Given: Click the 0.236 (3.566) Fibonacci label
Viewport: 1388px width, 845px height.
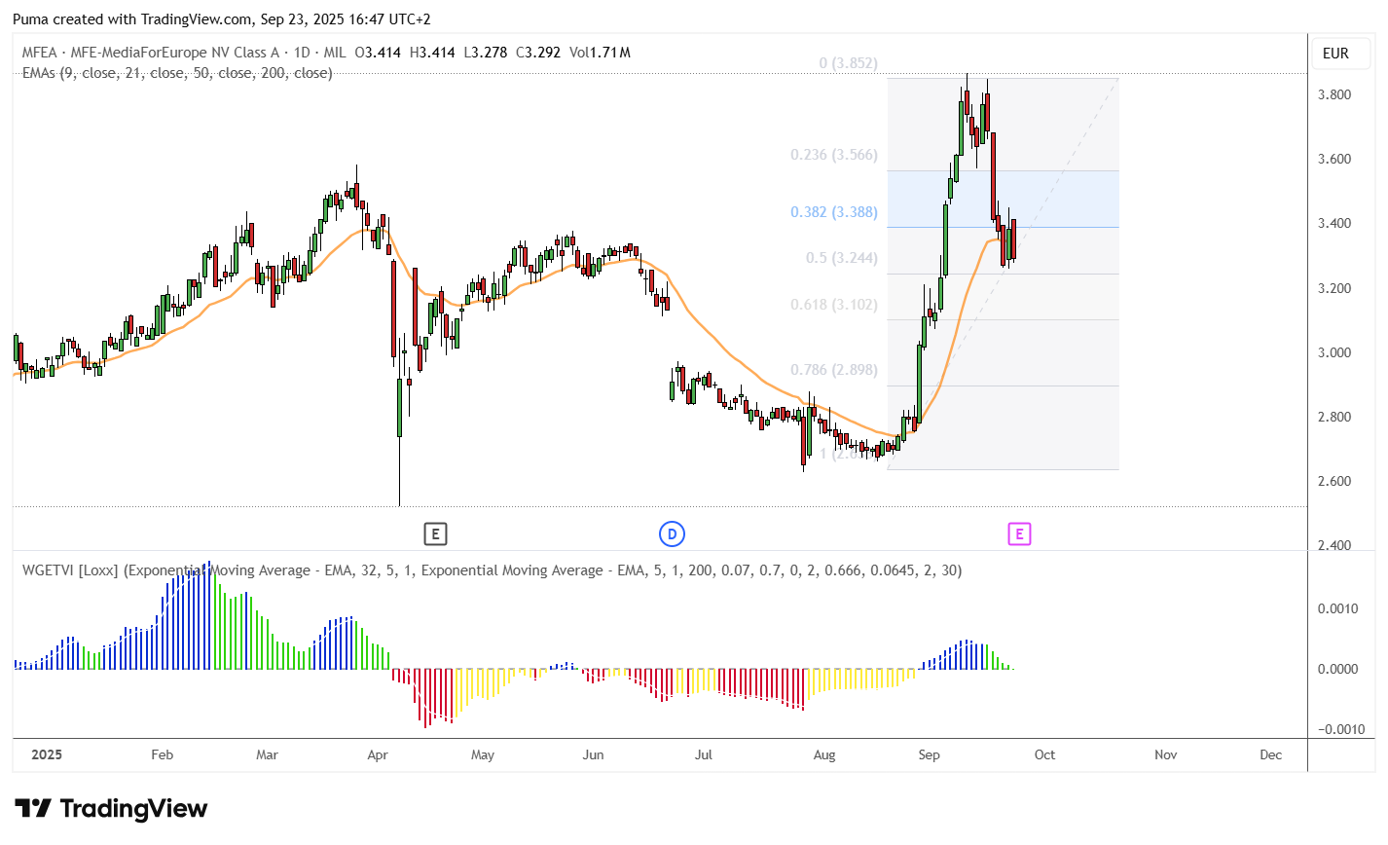Looking at the screenshot, I should pos(833,155).
